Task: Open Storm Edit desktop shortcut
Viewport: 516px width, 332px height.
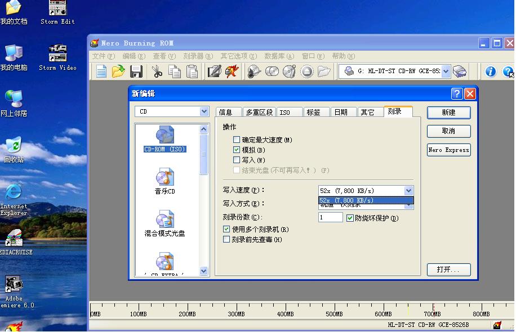Action: coord(57,13)
